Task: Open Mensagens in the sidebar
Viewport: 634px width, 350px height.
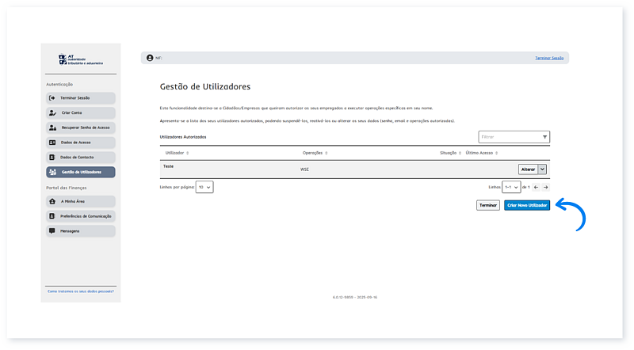Action: pyautogui.click(x=81, y=230)
